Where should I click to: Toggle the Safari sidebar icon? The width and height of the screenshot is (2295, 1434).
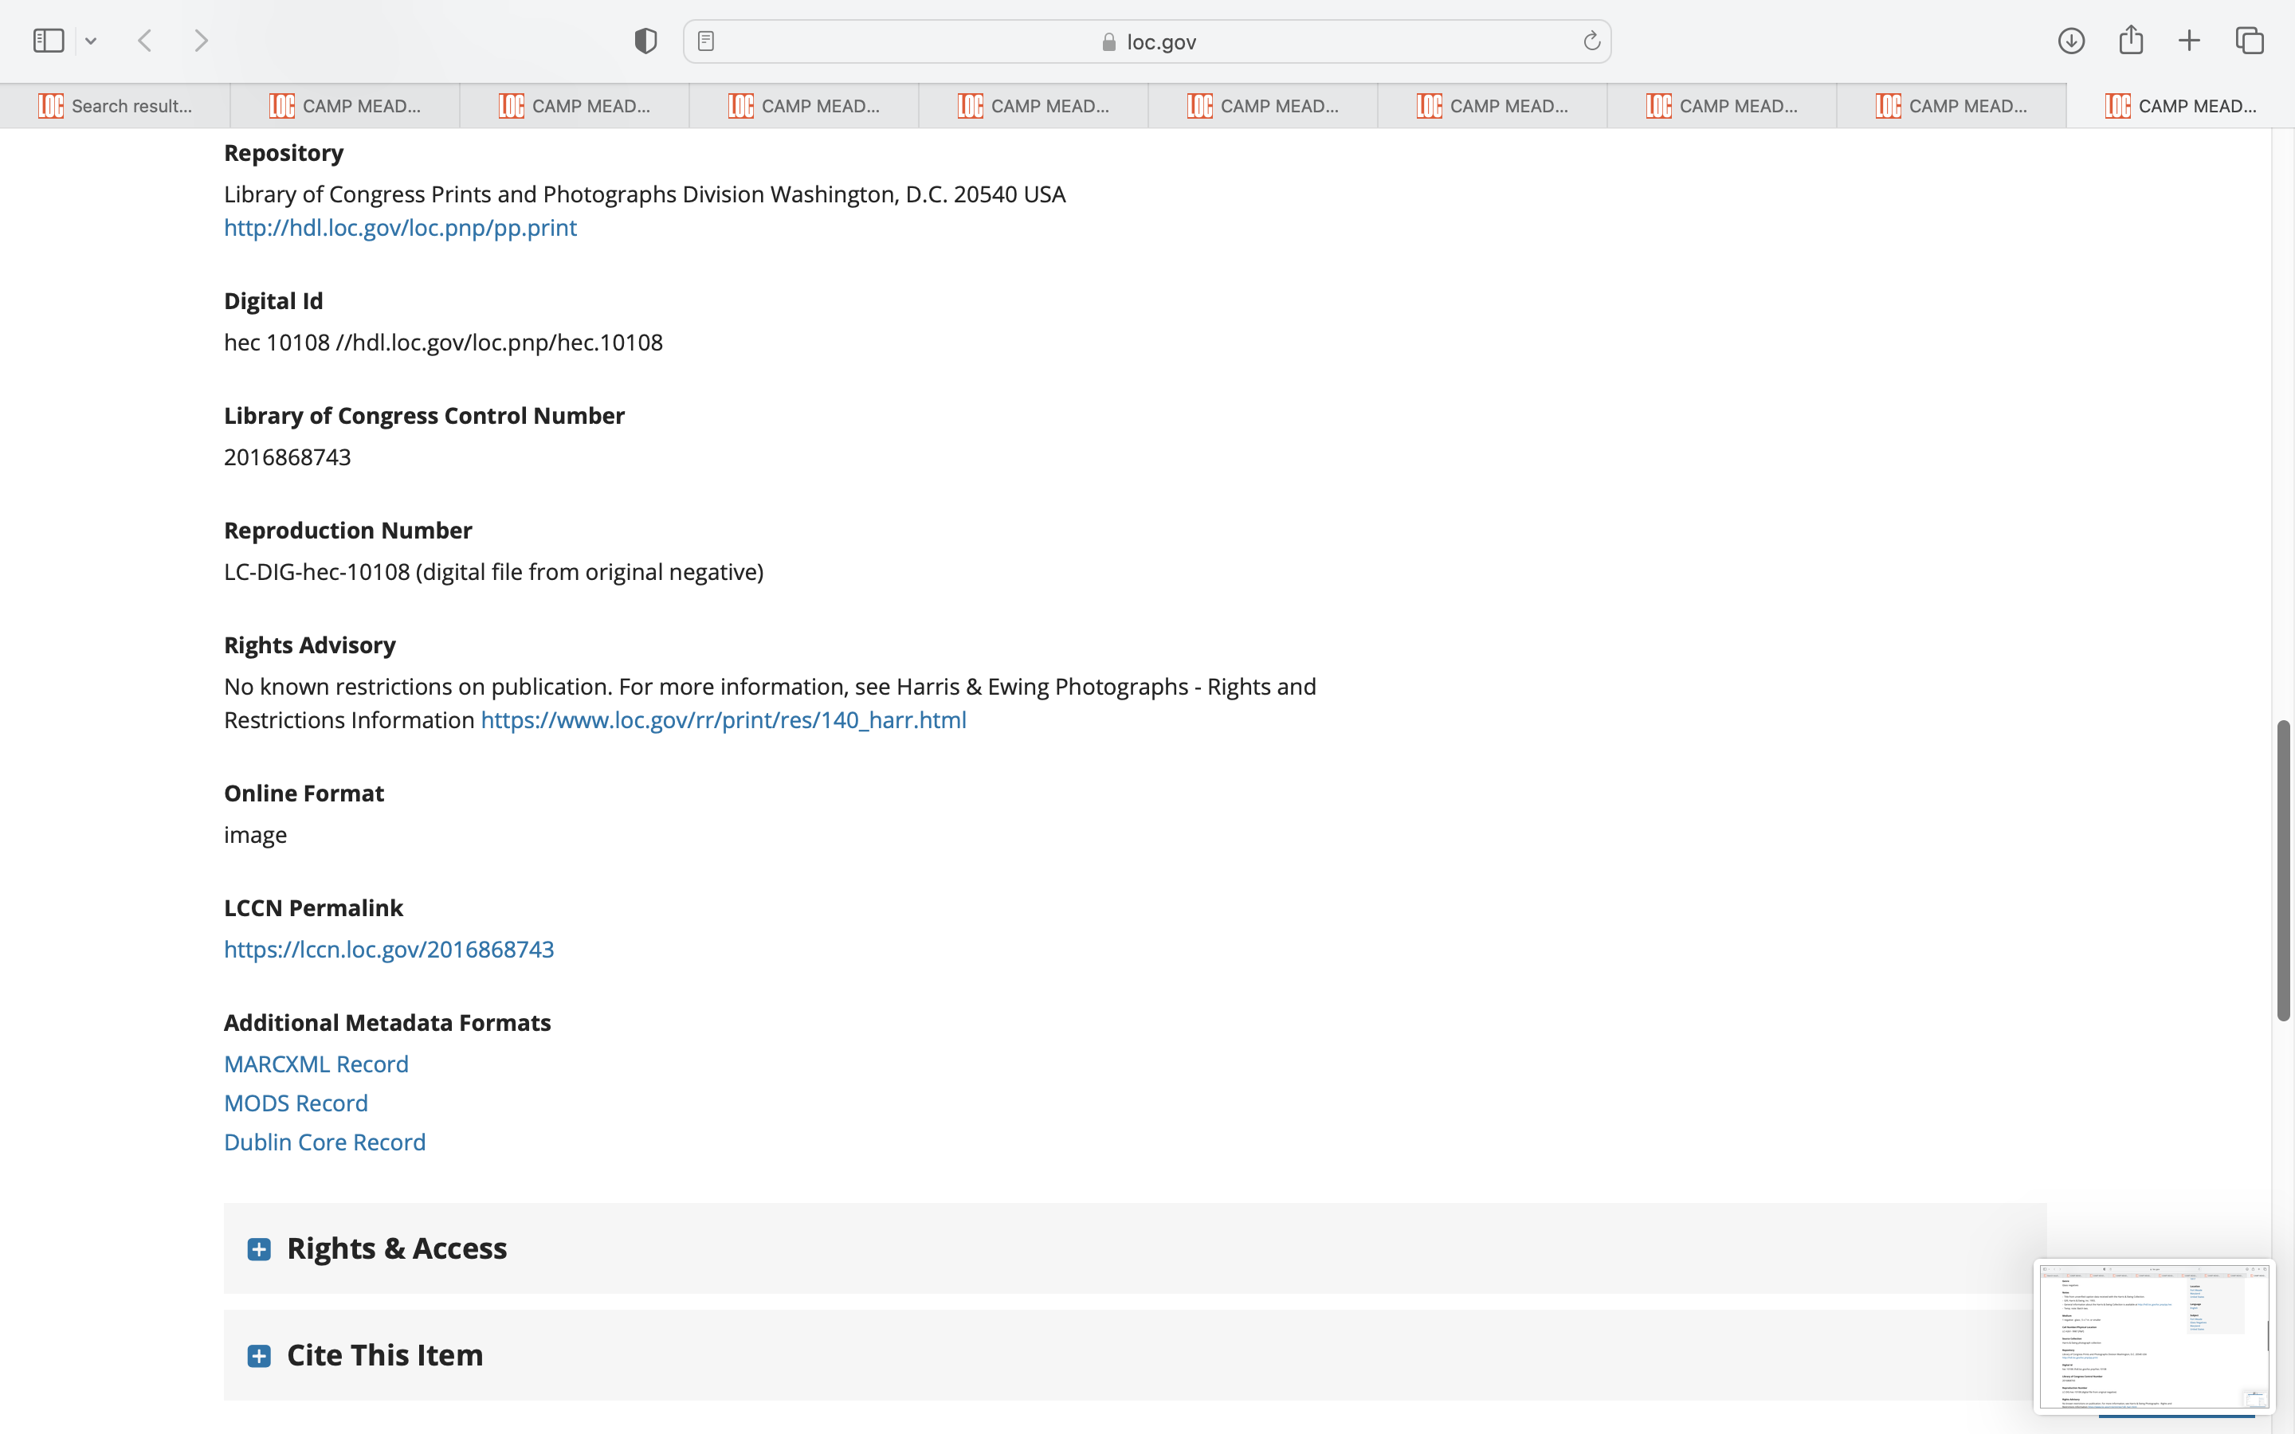pyautogui.click(x=49, y=41)
